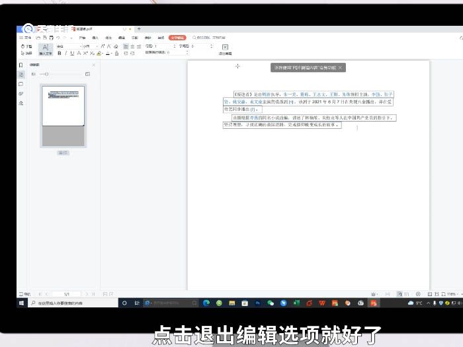Open the annotations panel in sidebar
Image resolution: width=463 pixels, height=347 pixels.
(x=21, y=85)
